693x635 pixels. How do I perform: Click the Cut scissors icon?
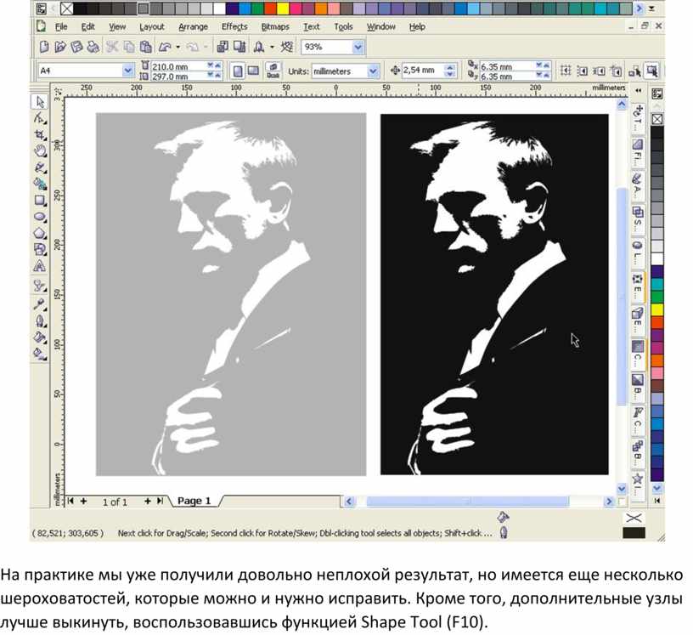click(x=112, y=47)
